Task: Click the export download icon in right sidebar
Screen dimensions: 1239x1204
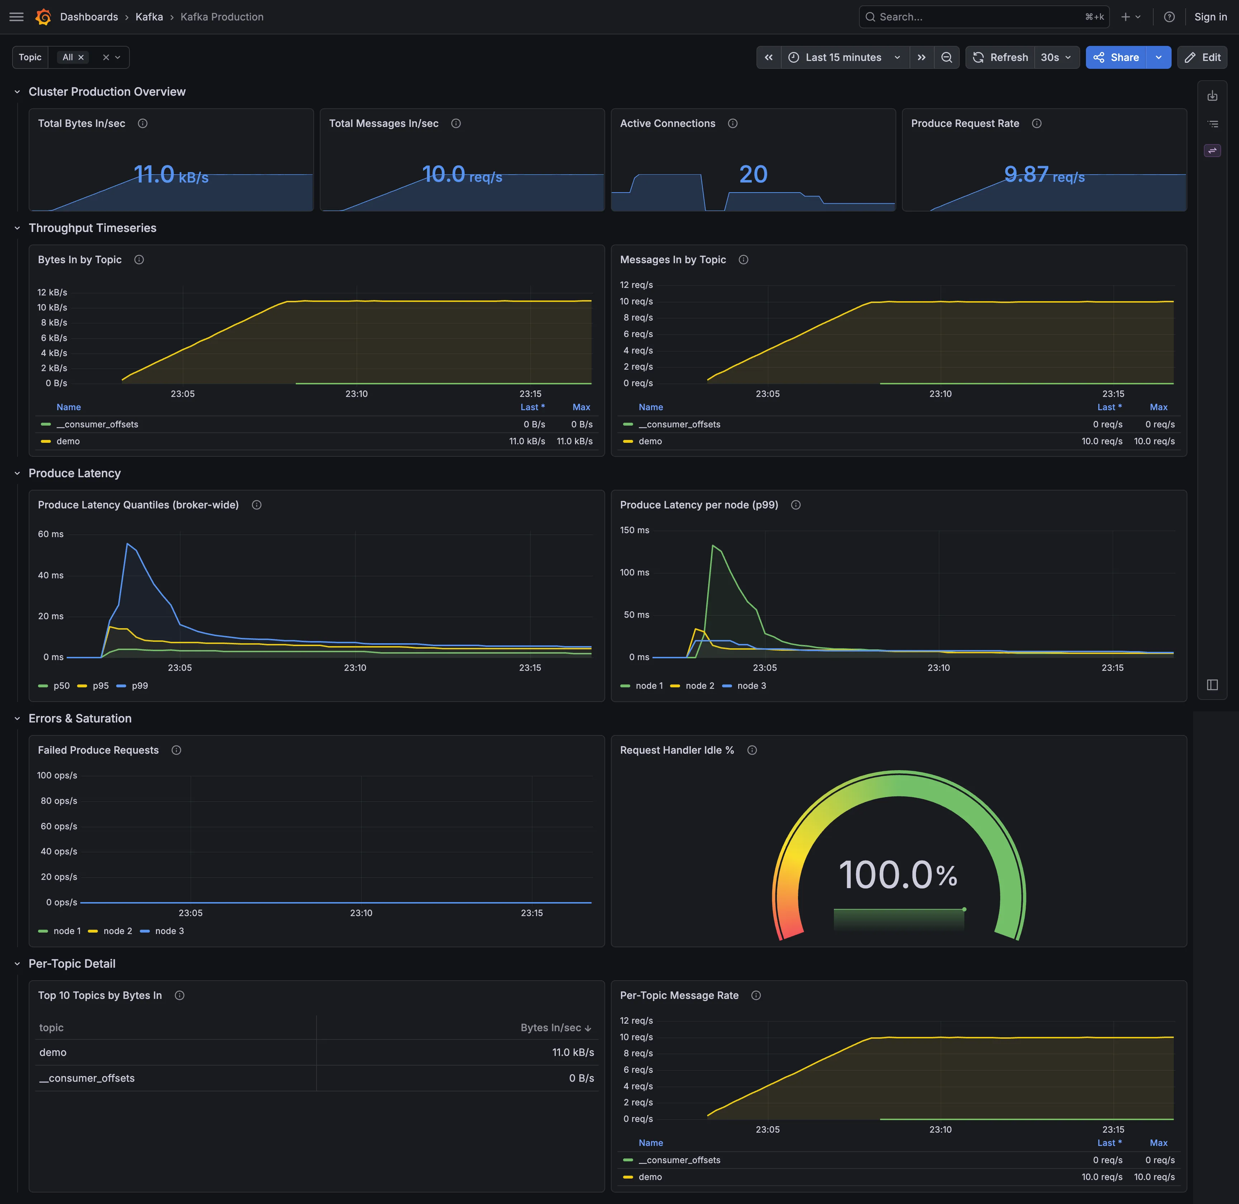Action: tap(1212, 96)
